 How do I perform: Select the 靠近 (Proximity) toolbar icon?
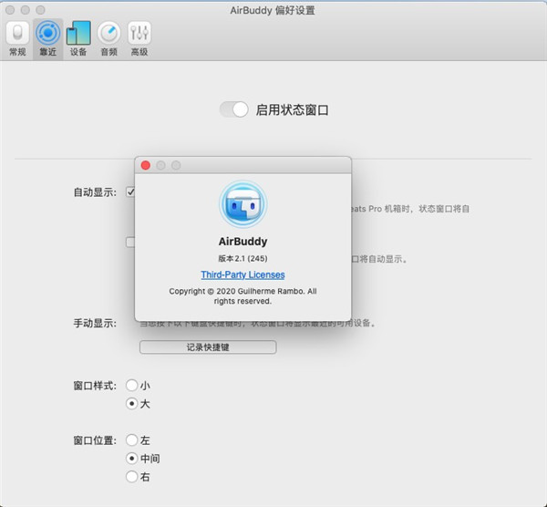(x=47, y=37)
